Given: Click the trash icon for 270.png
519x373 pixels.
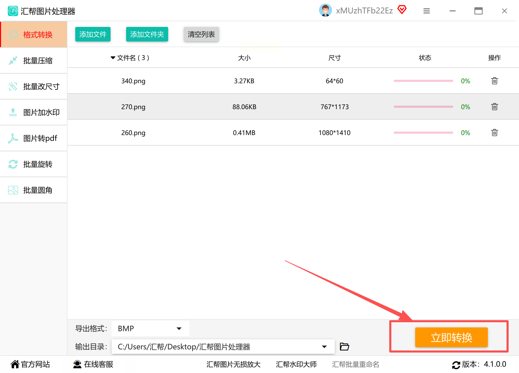Looking at the screenshot, I should click(494, 107).
